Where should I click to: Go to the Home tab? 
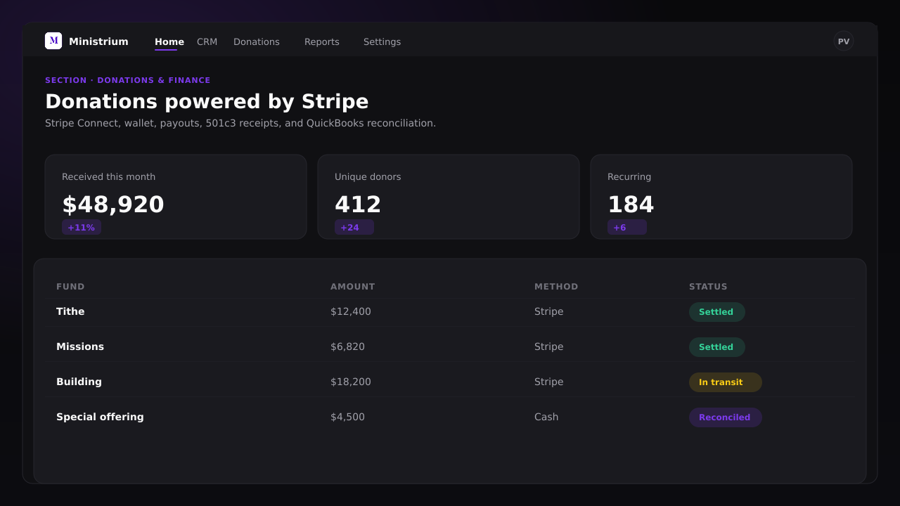[169, 41]
